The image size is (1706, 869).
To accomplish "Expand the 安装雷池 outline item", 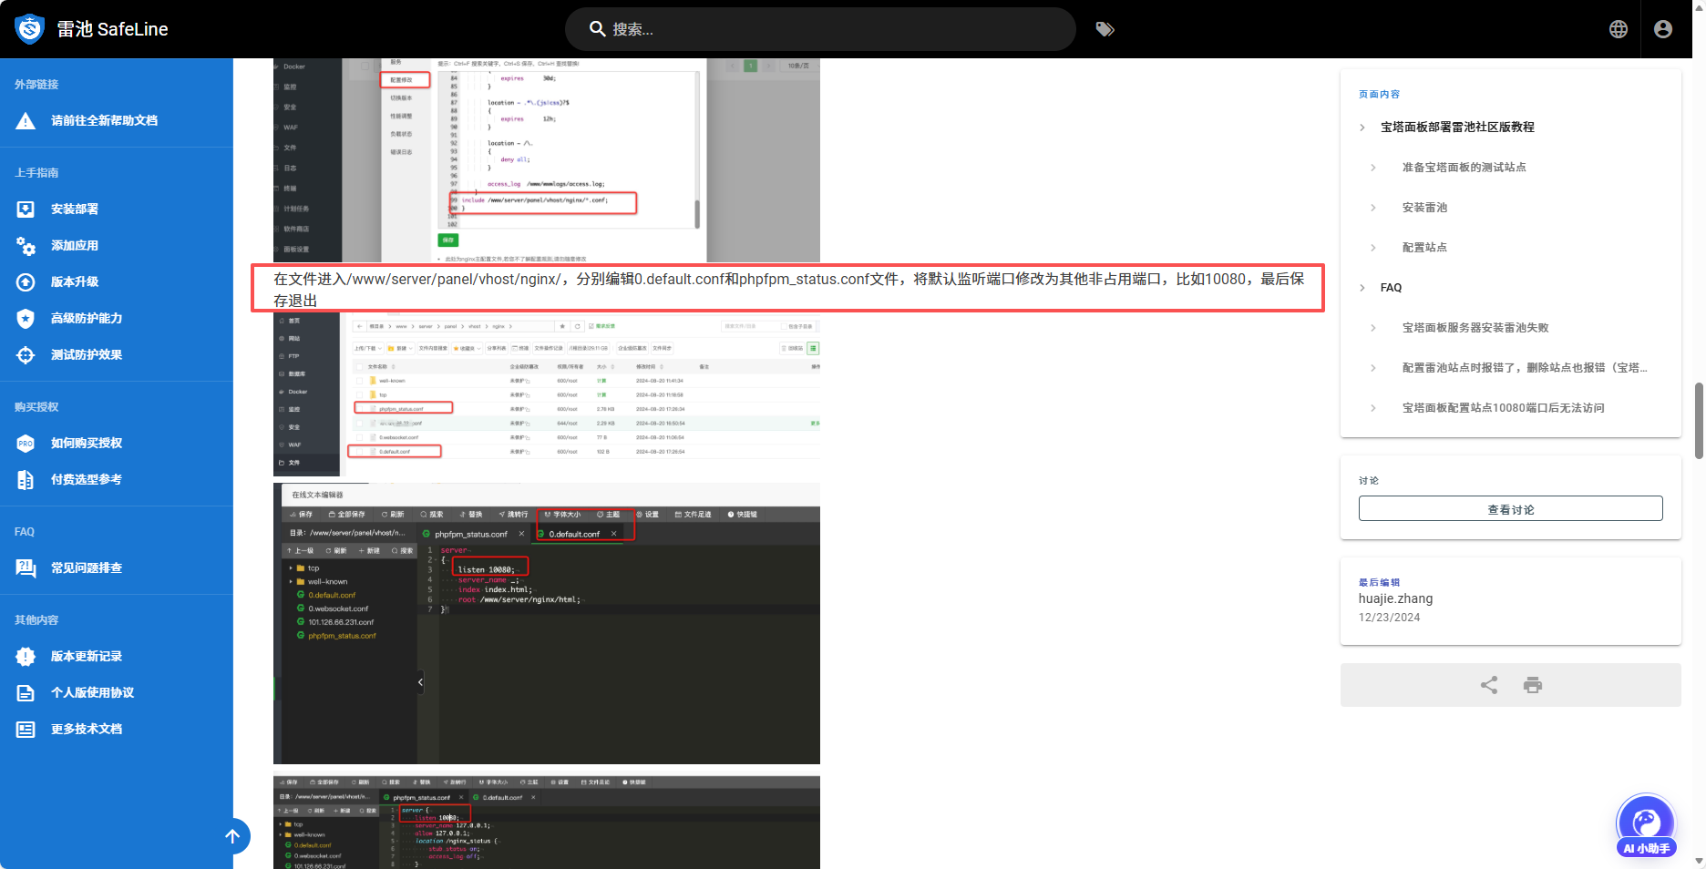I will [1373, 208].
